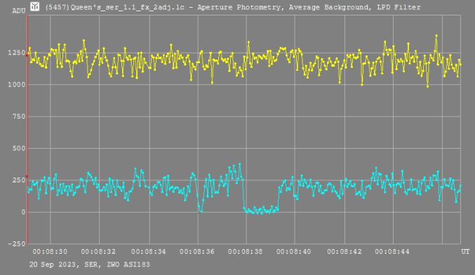Click the 500 value on the ADU axis

coord(19,149)
